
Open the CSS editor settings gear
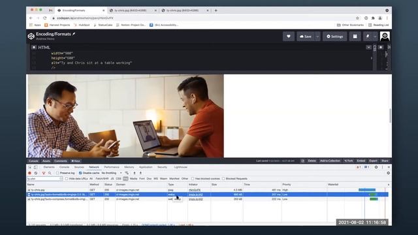[381, 47]
